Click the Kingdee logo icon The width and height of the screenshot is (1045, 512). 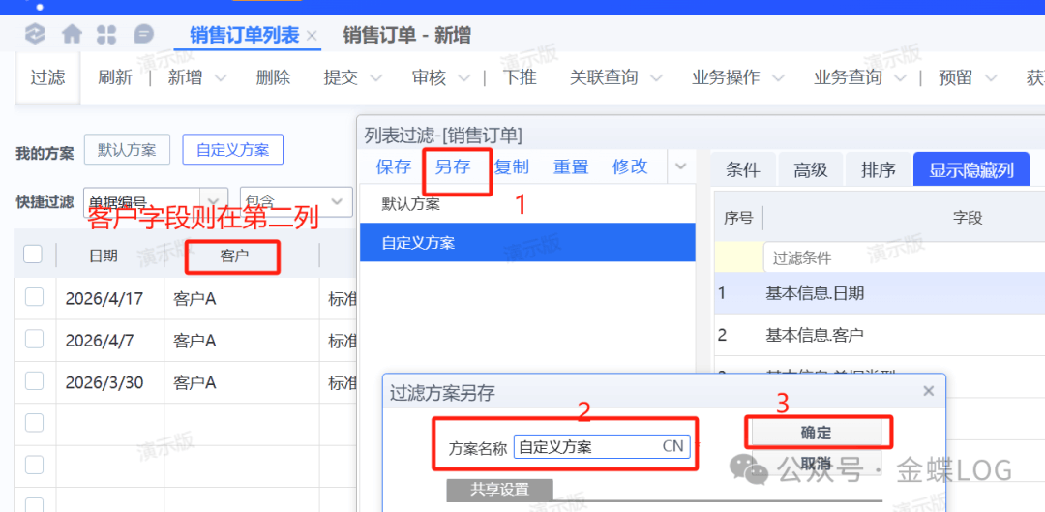click(35, 35)
